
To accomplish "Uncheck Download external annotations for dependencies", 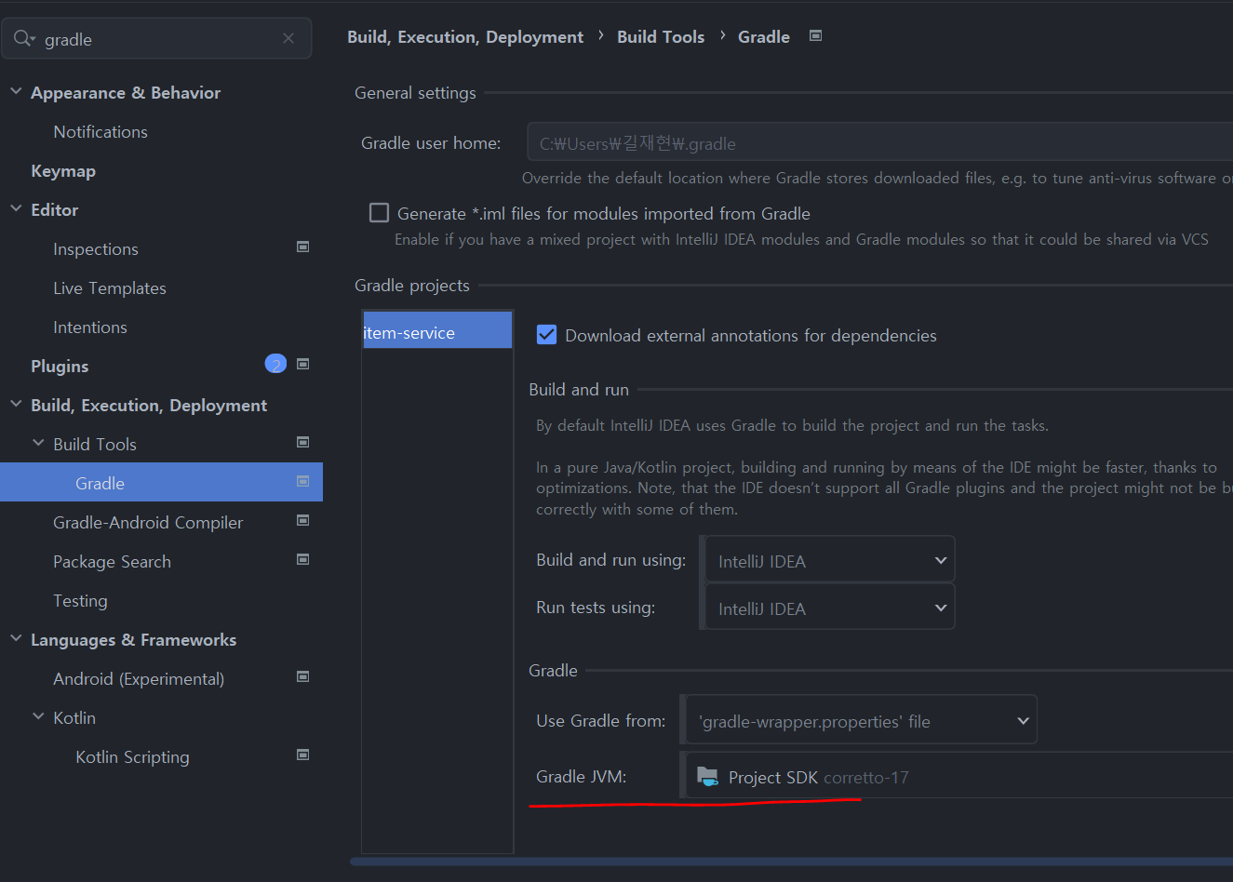I will pos(546,335).
